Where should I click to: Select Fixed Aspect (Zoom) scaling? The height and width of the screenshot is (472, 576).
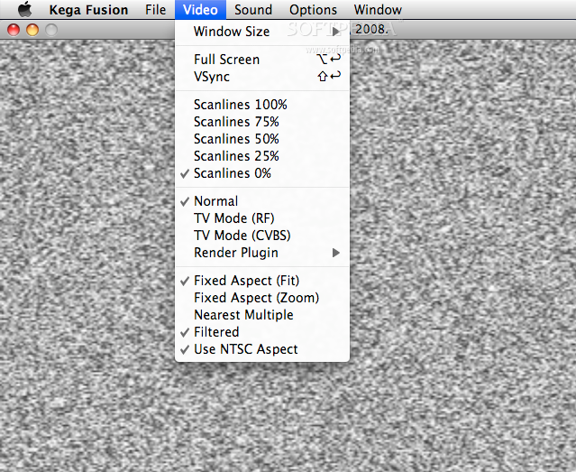pyautogui.click(x=262, y=298)
